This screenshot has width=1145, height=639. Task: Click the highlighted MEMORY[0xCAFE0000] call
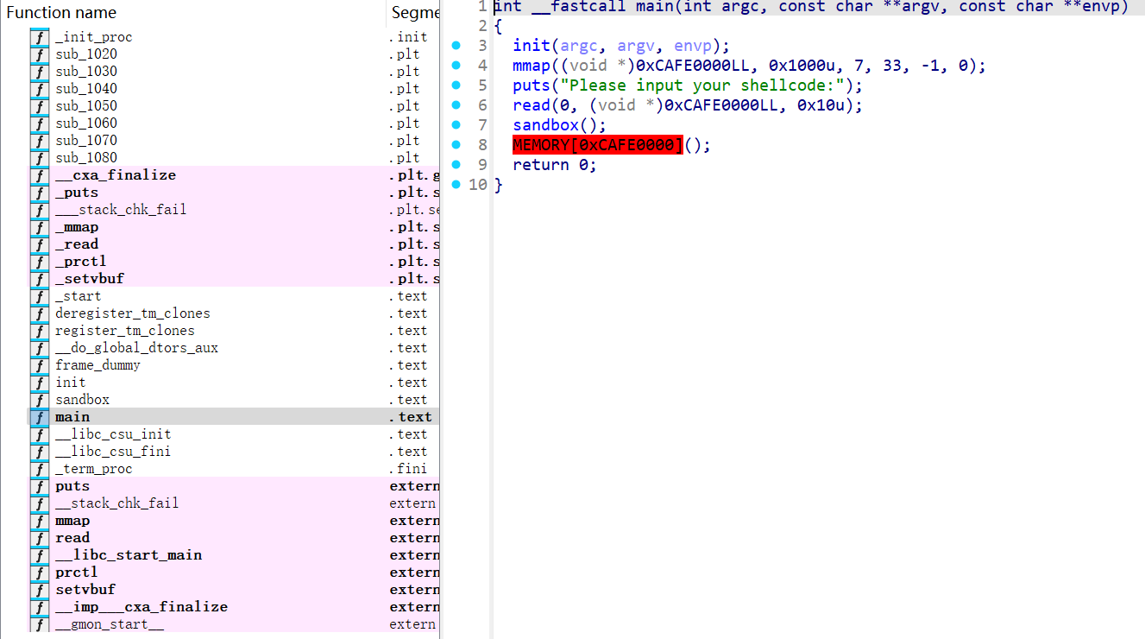[x=598, y=144]
